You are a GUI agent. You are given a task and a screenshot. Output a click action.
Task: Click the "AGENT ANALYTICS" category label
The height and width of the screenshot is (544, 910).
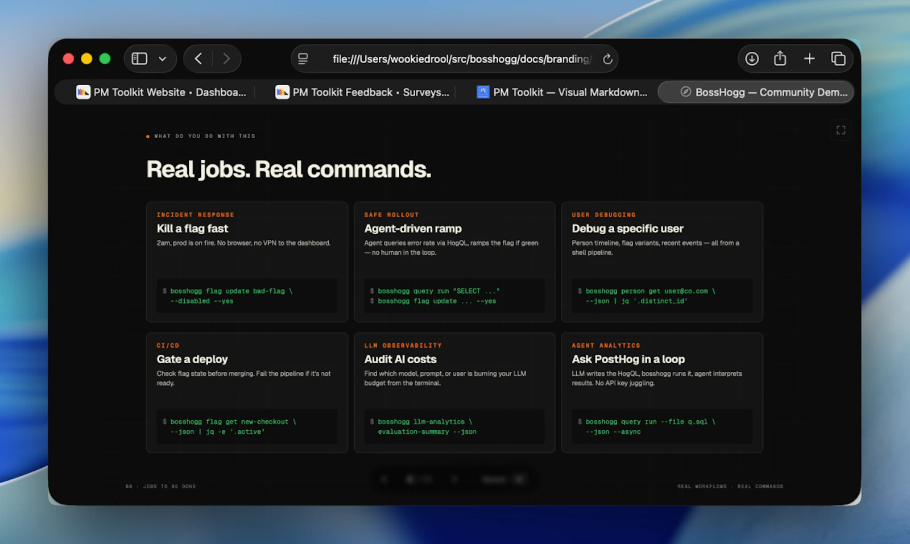point(606,346)
